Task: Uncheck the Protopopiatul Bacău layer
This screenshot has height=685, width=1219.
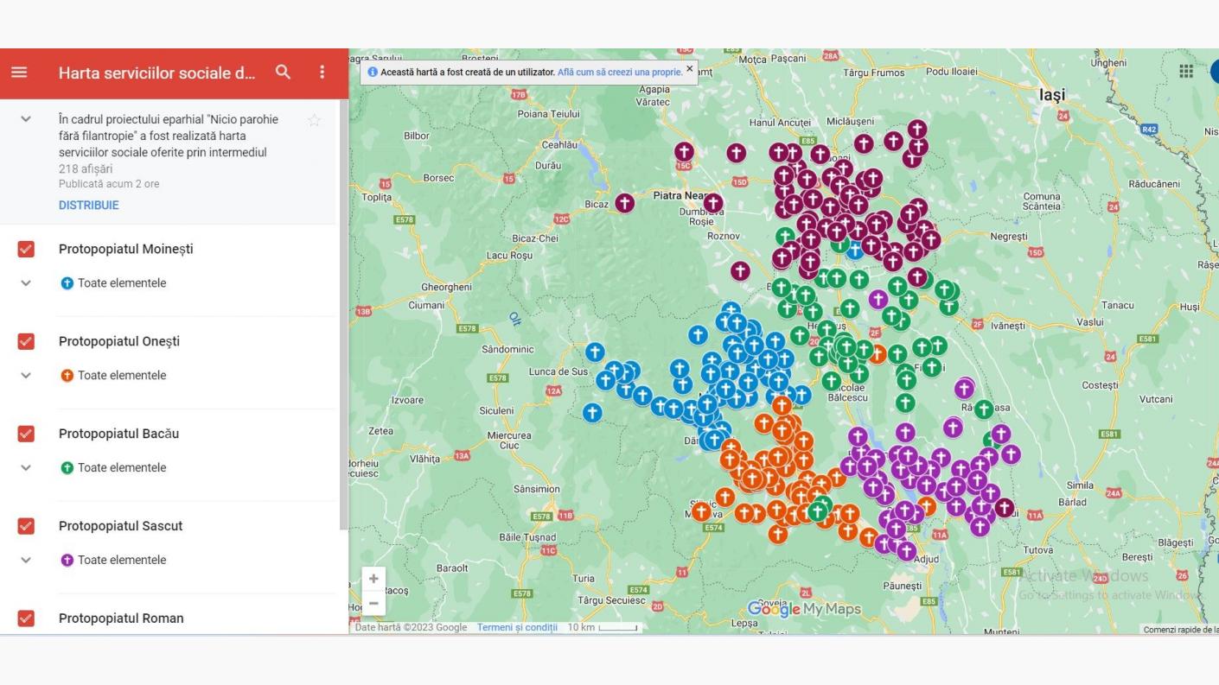Action: [25, 433]
